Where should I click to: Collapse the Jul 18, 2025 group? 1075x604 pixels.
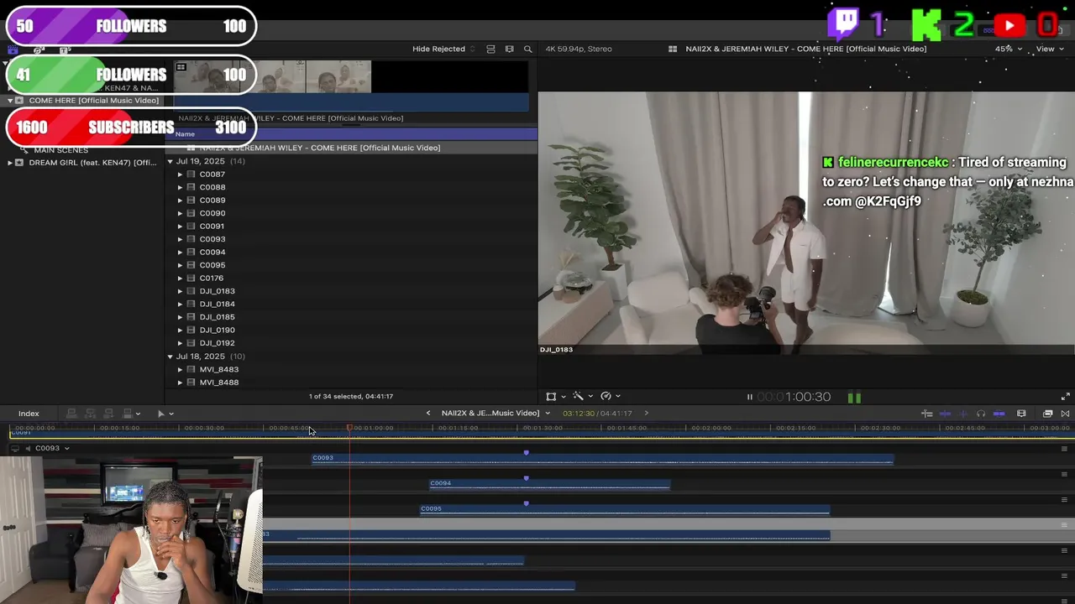point(170,357)
